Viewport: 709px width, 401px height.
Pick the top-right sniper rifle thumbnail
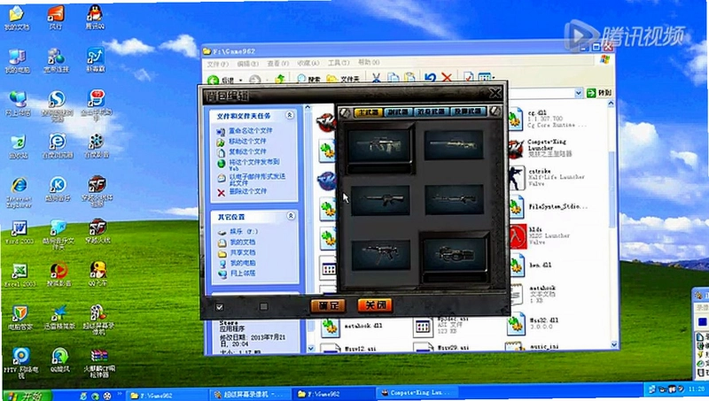coord(454,145)
